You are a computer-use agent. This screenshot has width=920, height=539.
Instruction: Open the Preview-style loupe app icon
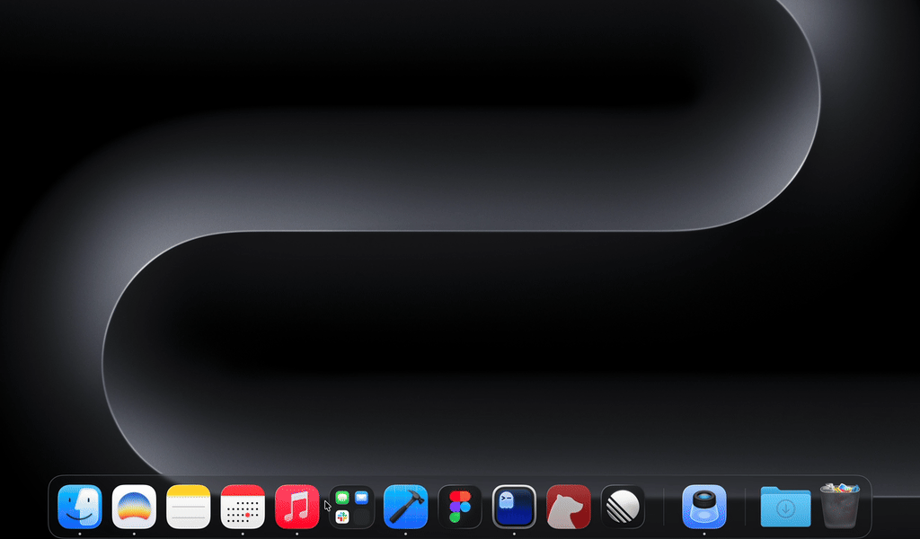click(704, 507)
